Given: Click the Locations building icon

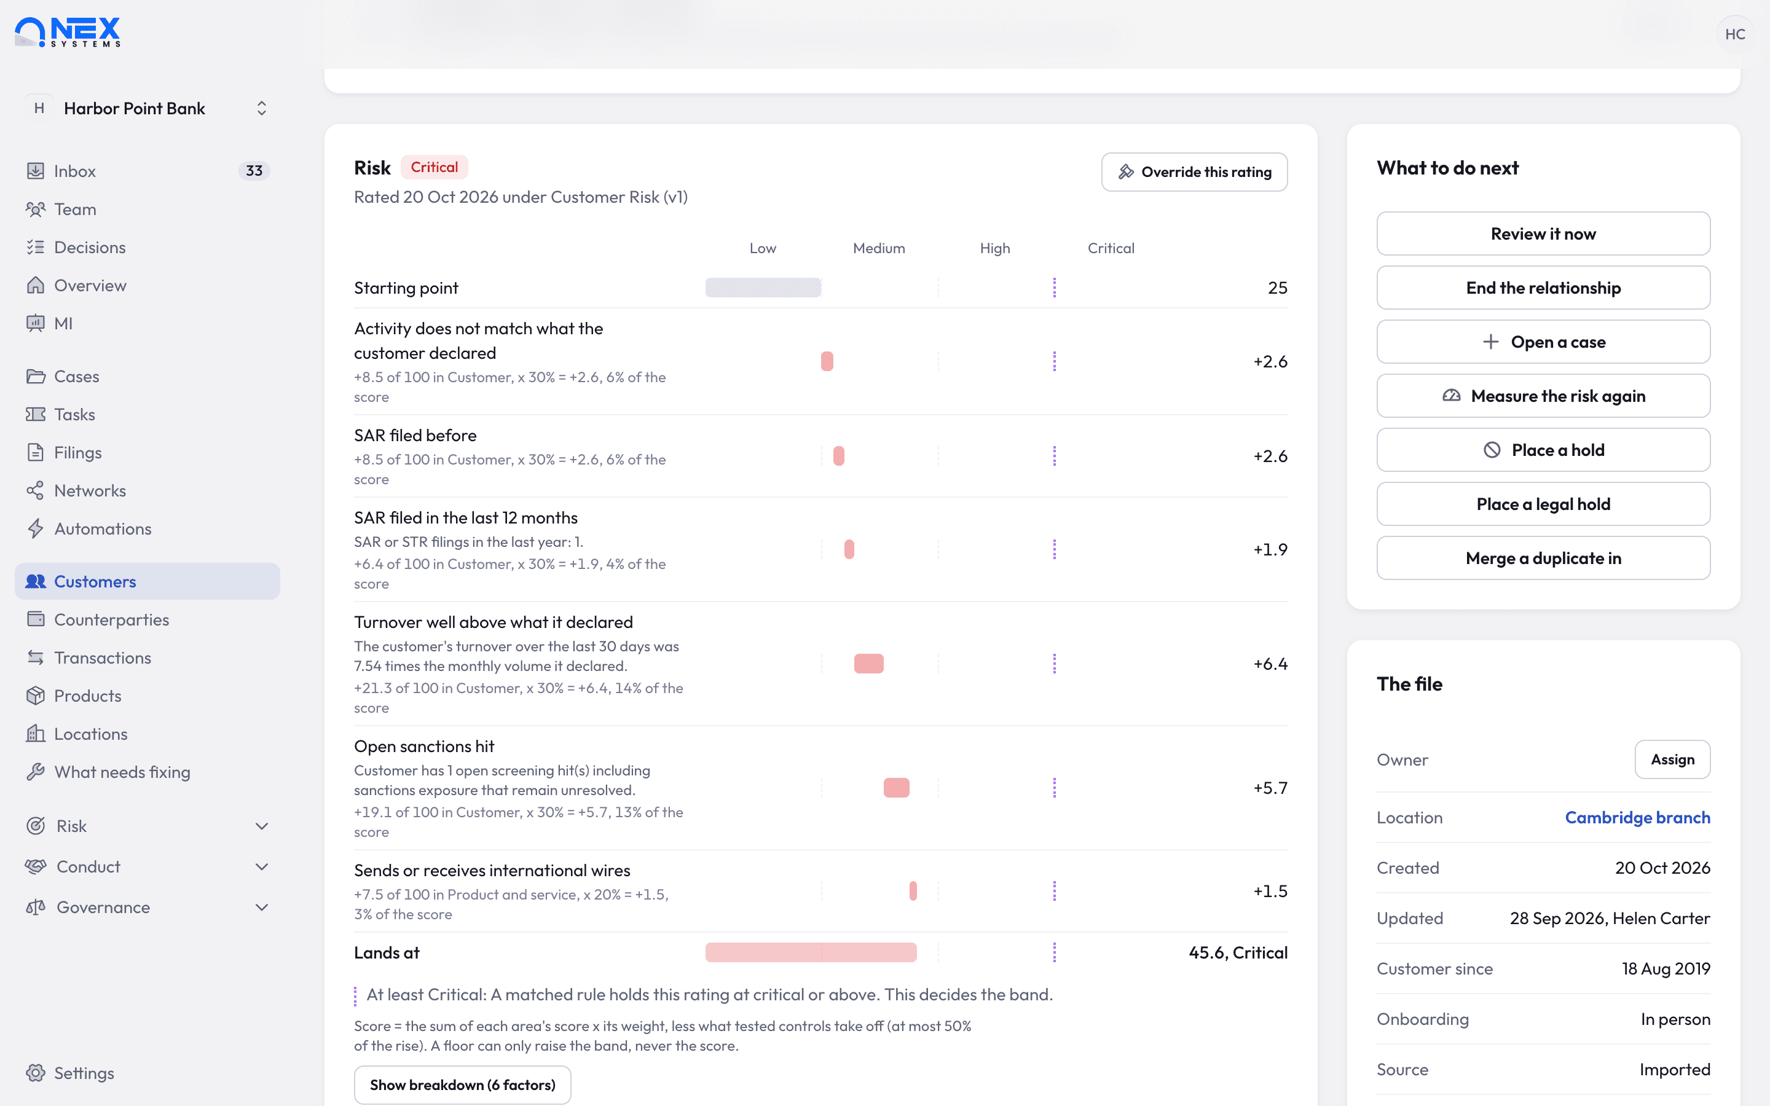Looking at the screenshot, I should tap(35, 734).
